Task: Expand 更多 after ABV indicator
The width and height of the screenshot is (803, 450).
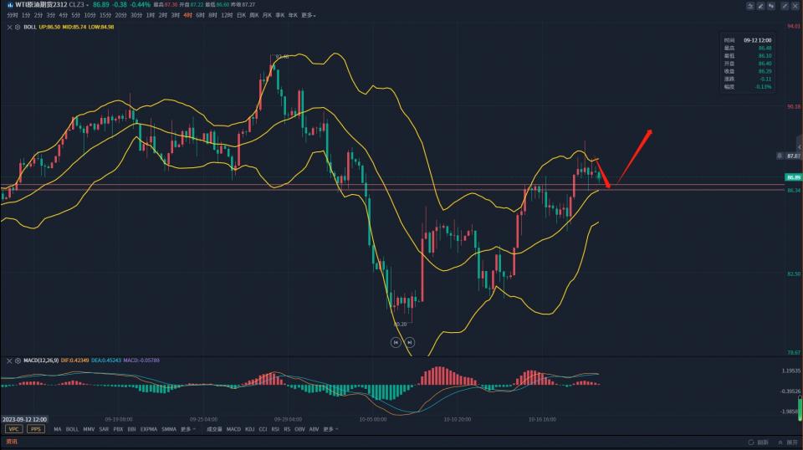Action: (x=331, y=429)
